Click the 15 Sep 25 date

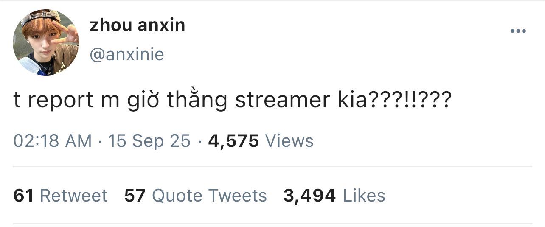click(x=149, y=141)
